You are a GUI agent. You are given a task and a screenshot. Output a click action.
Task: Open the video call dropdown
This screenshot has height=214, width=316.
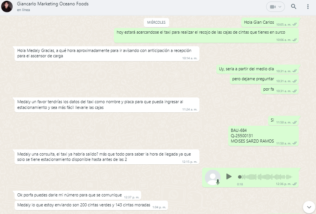(275, 6)
